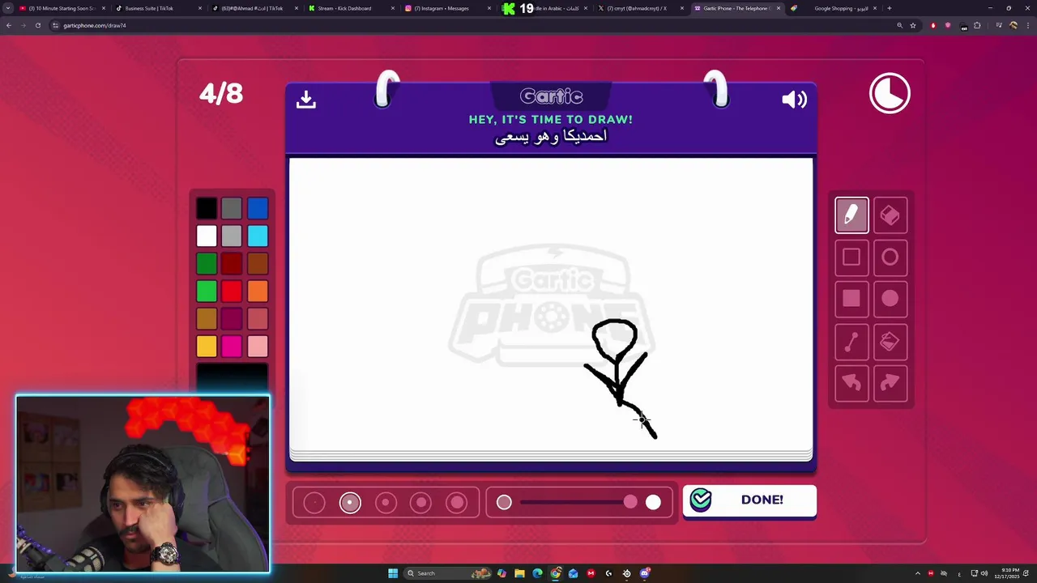1037x583 pixels.
Task: Pick the hot pink color swatch
Action: pos(232,347)
